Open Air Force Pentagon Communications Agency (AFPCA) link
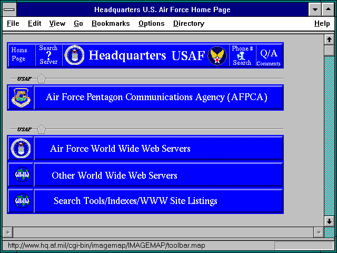The width and height of the screenshot is (337, 253). (x=158, y=98)
